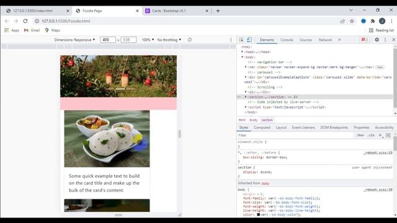Select html in the breadcrumb trail

point(242,120)
